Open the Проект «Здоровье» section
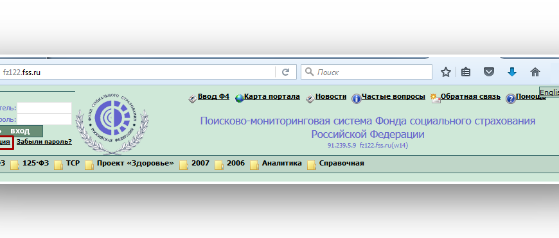 click(x=136, y=164)
